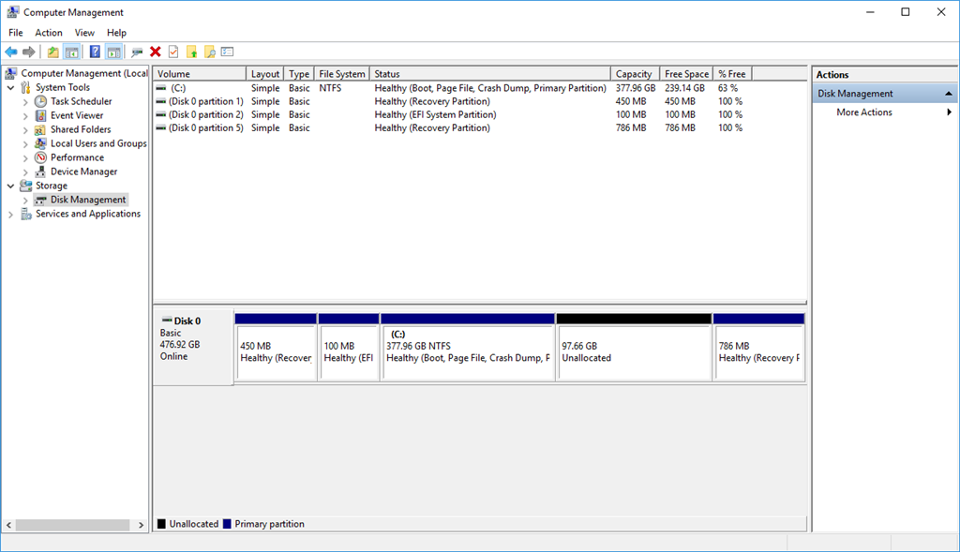
Task: Click the Local Users and Groups icon
Action: (x=40, y=143)
